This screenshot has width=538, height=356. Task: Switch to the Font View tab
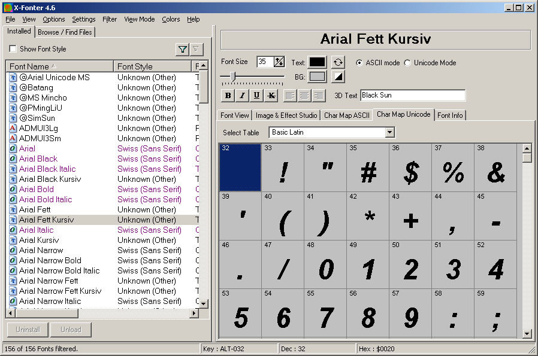pos(235,115)
